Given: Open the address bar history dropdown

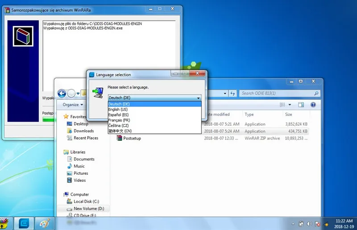Looking at the screenshot, I should 225,93.
